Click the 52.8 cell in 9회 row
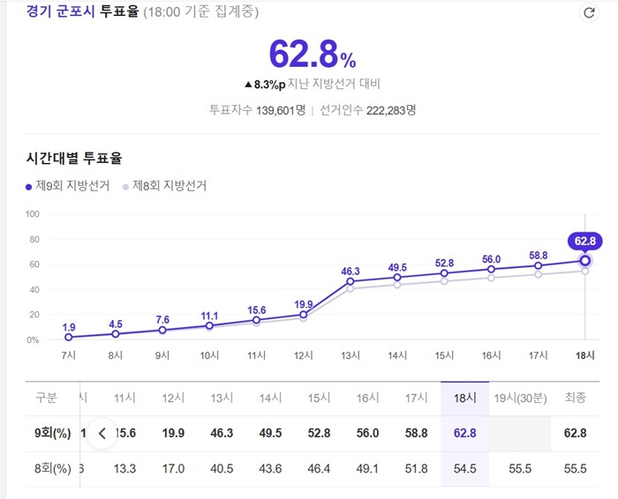This screenshot has width=618, height=499. [x=319, y=433]
